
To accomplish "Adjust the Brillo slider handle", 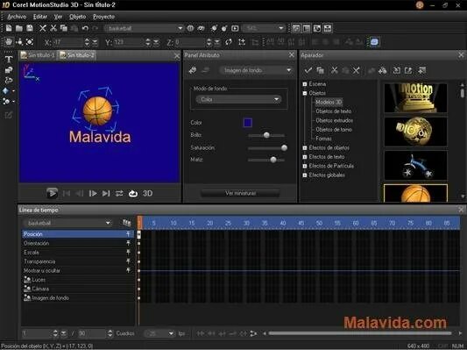I will point(266,135).
